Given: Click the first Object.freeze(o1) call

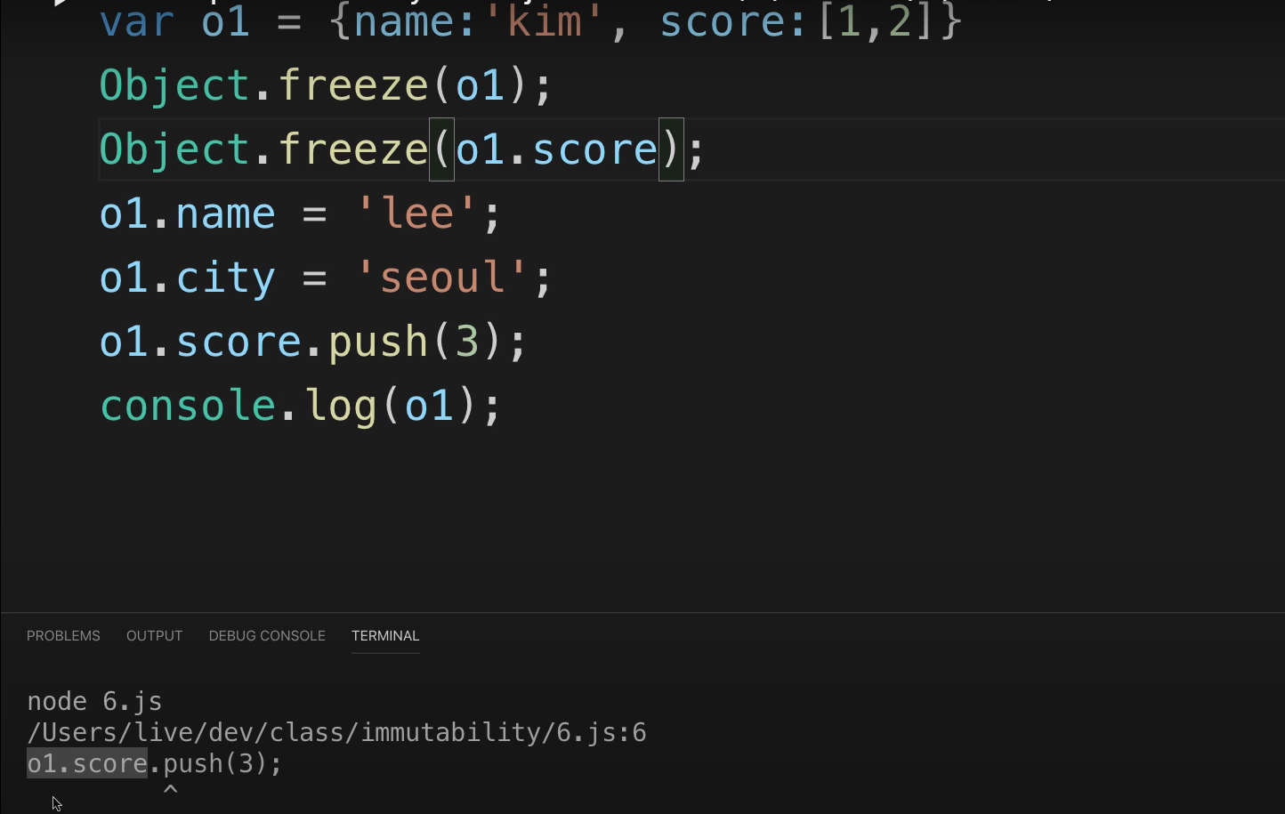Looking at the screenshot, I should (320, 85).
